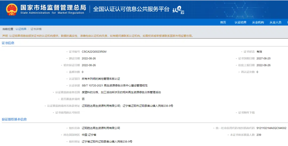The width and height of the screenshot is (288, 146).
Task: Click 组织名称 value 辽阳胜达再生资源利用有限公司
Action: coord(101,128)
